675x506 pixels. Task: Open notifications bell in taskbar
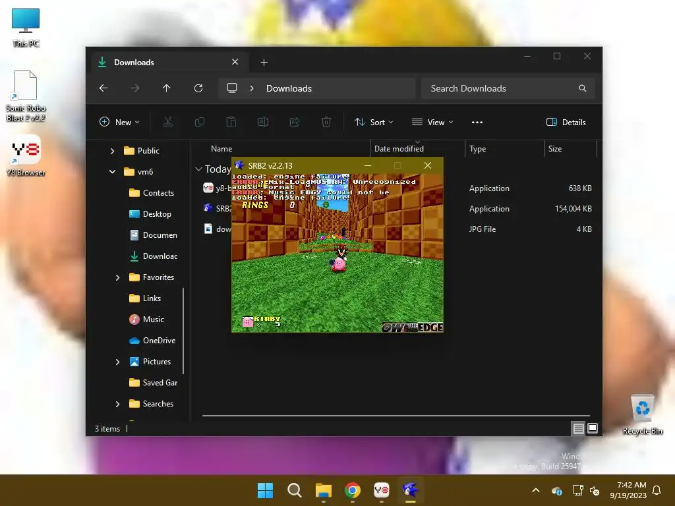tap(657, 490)
